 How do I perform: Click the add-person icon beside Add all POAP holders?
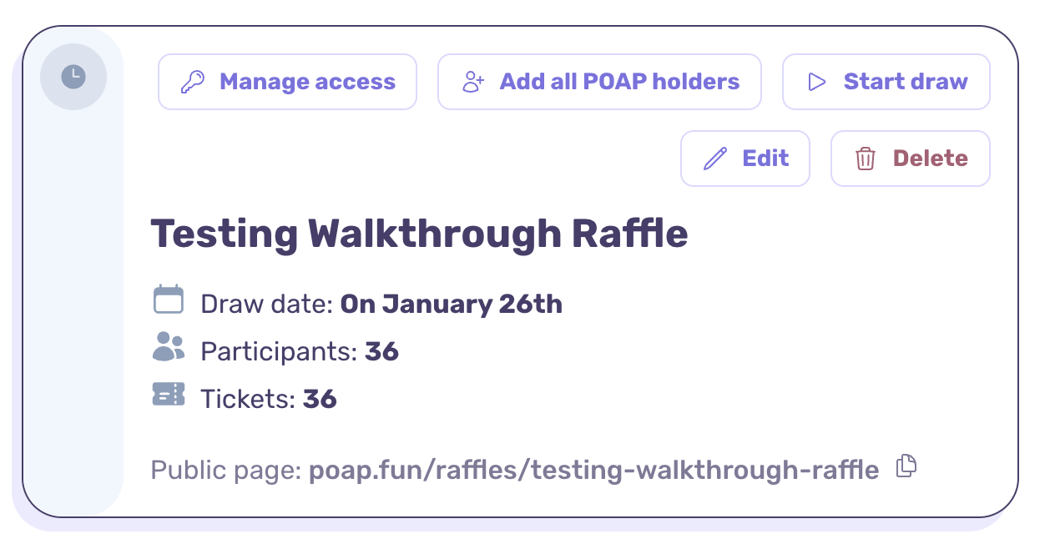[x=472, y=81]
